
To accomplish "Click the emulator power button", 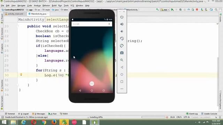I will click(122, 17).
